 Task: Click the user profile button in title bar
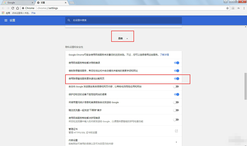[x=226, y=2]
